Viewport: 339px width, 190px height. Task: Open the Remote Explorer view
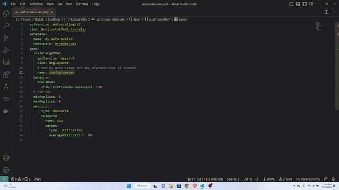(6, 62)
